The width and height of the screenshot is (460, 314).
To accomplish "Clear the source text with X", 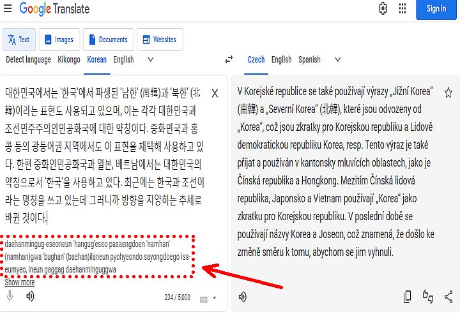I will tap(215, 94).
